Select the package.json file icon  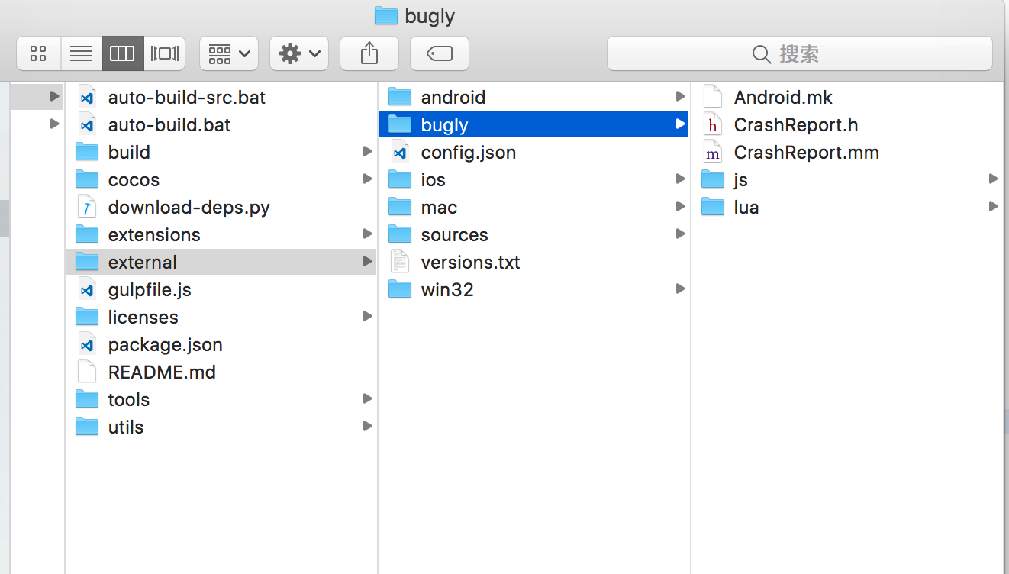click(x=87, y=345)
